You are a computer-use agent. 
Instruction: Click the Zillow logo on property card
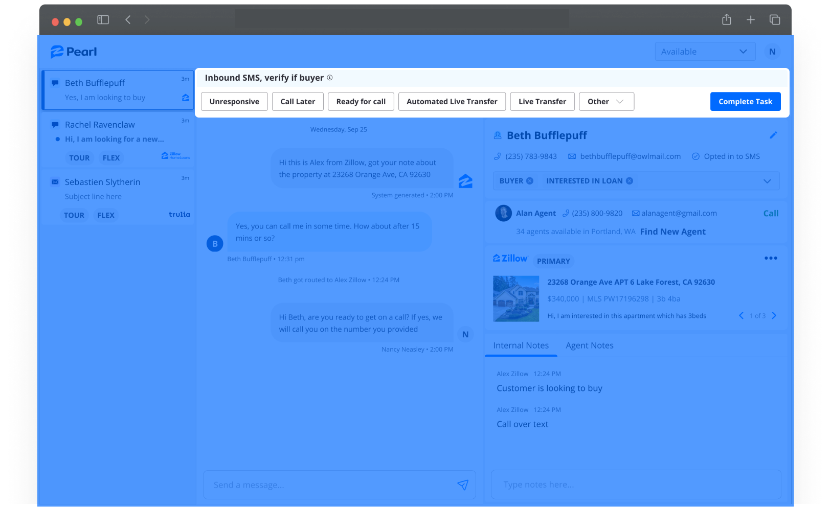pyautogui.click(x=510, y=259)
